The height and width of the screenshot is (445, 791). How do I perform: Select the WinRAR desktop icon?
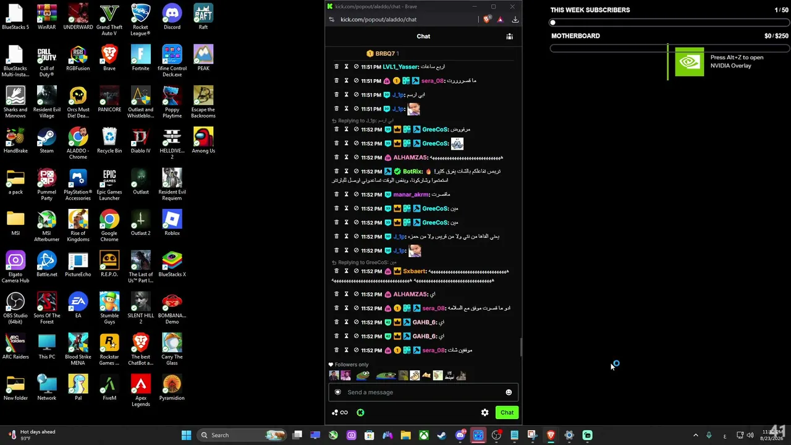click(46, 17)
